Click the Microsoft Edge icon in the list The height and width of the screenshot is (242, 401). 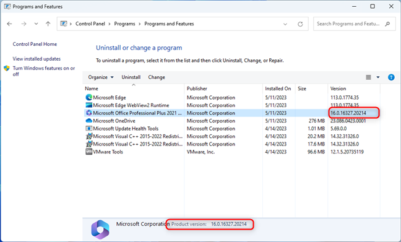(88, 97)
